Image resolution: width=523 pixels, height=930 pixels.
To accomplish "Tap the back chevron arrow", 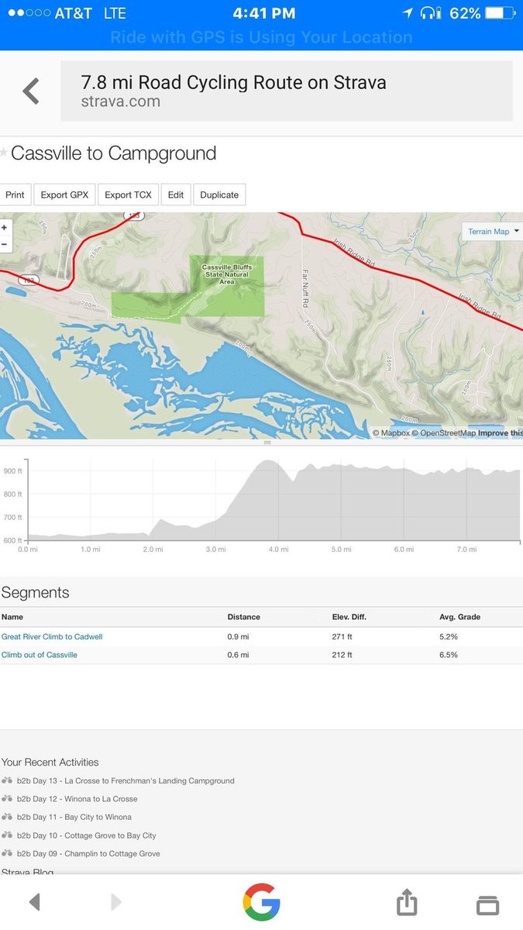I will click(x=31, y=91).
